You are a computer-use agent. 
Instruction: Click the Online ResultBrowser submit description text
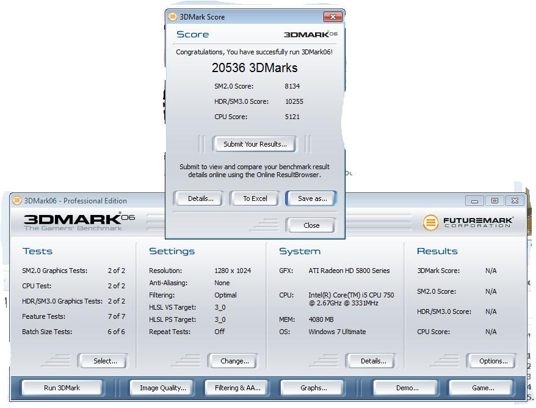click(255, 170)
